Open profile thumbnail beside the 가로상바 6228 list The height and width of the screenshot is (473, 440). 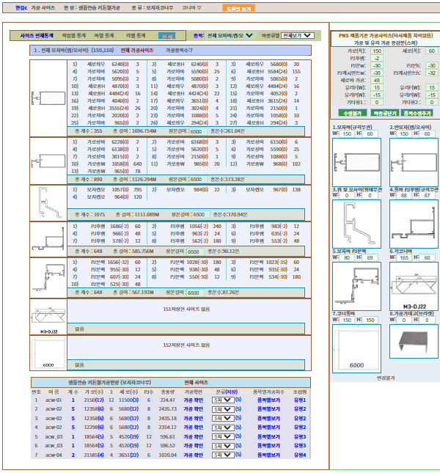tap(48, 161)
